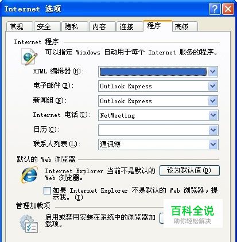Close the Internet 选项 dialog
Screen dimensions: 237x242
tap(228, 9)
